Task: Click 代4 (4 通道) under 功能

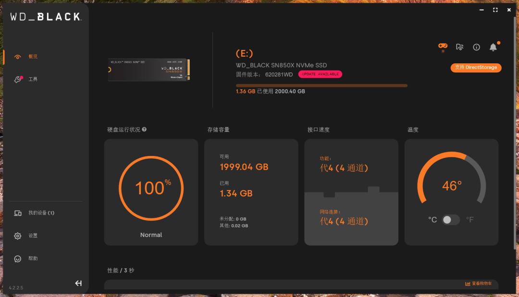Action: 344,168
